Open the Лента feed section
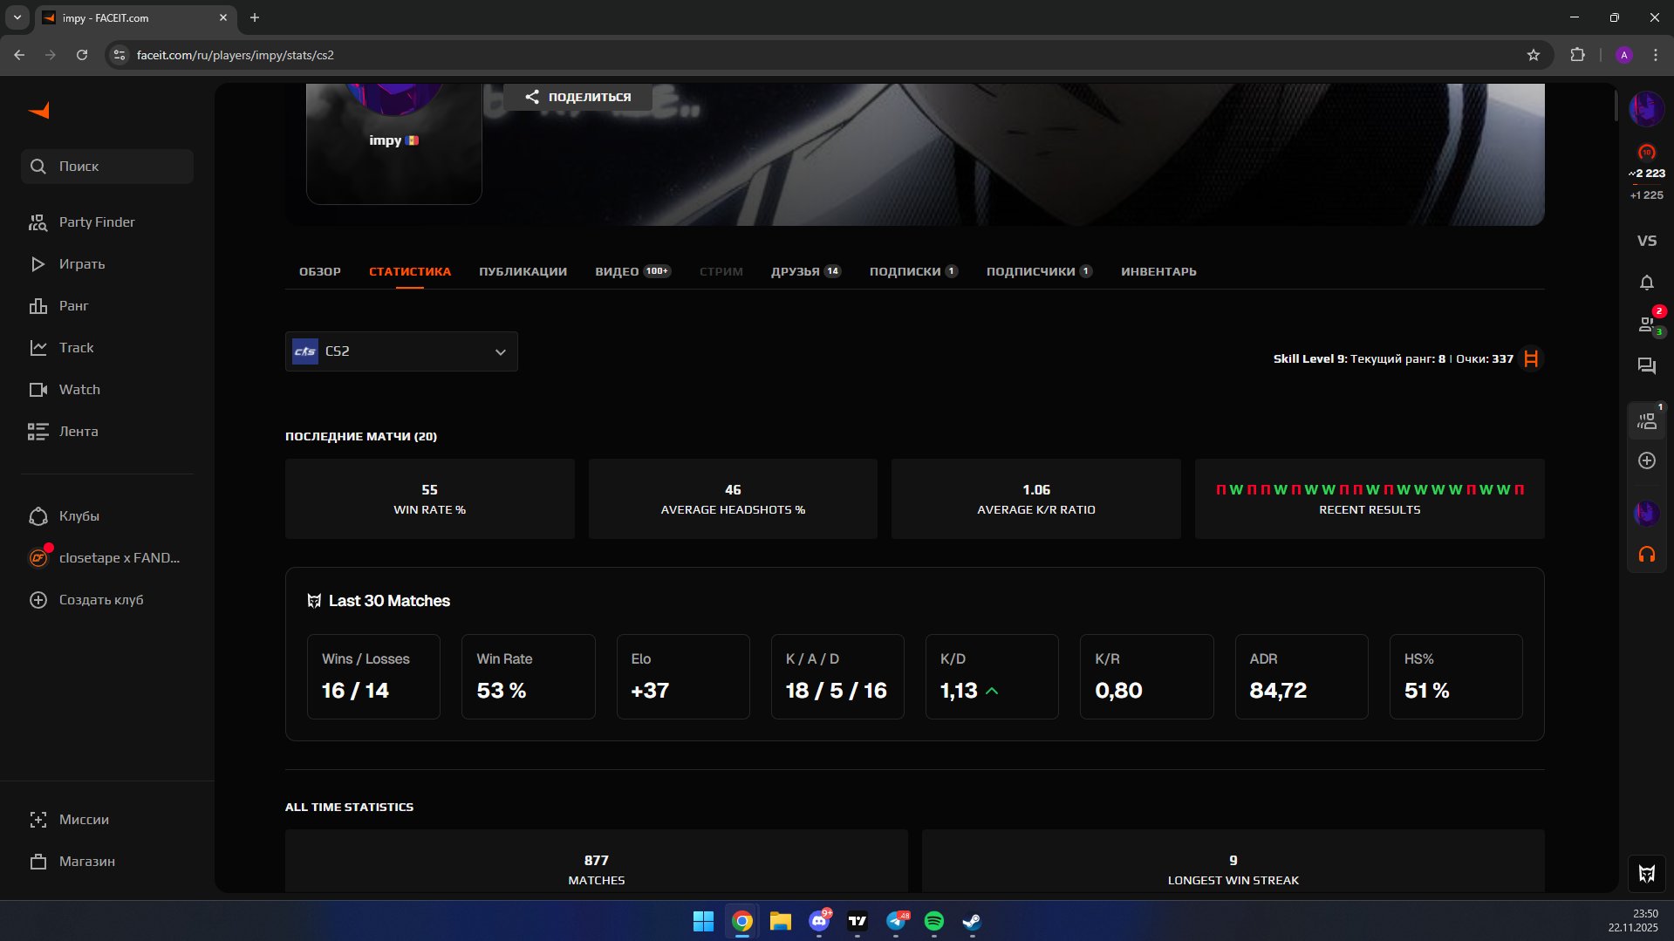The height and width of the screenshot is (941, 1674). tap(79, 431)
